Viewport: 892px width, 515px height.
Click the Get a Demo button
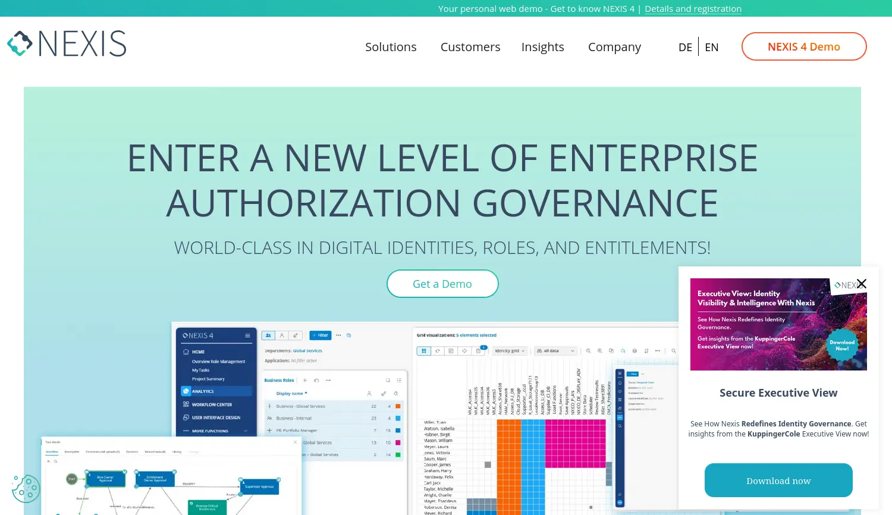[442, 284]
